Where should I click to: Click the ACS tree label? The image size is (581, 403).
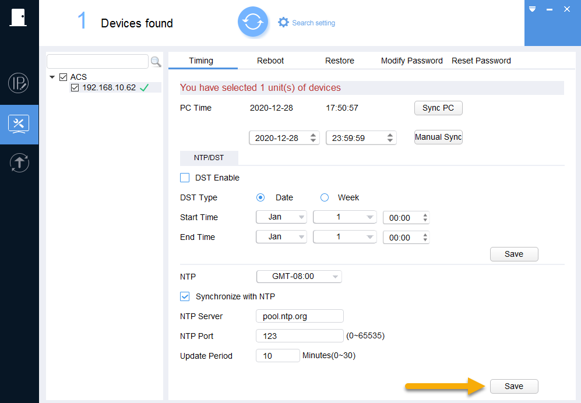point(79,77)
